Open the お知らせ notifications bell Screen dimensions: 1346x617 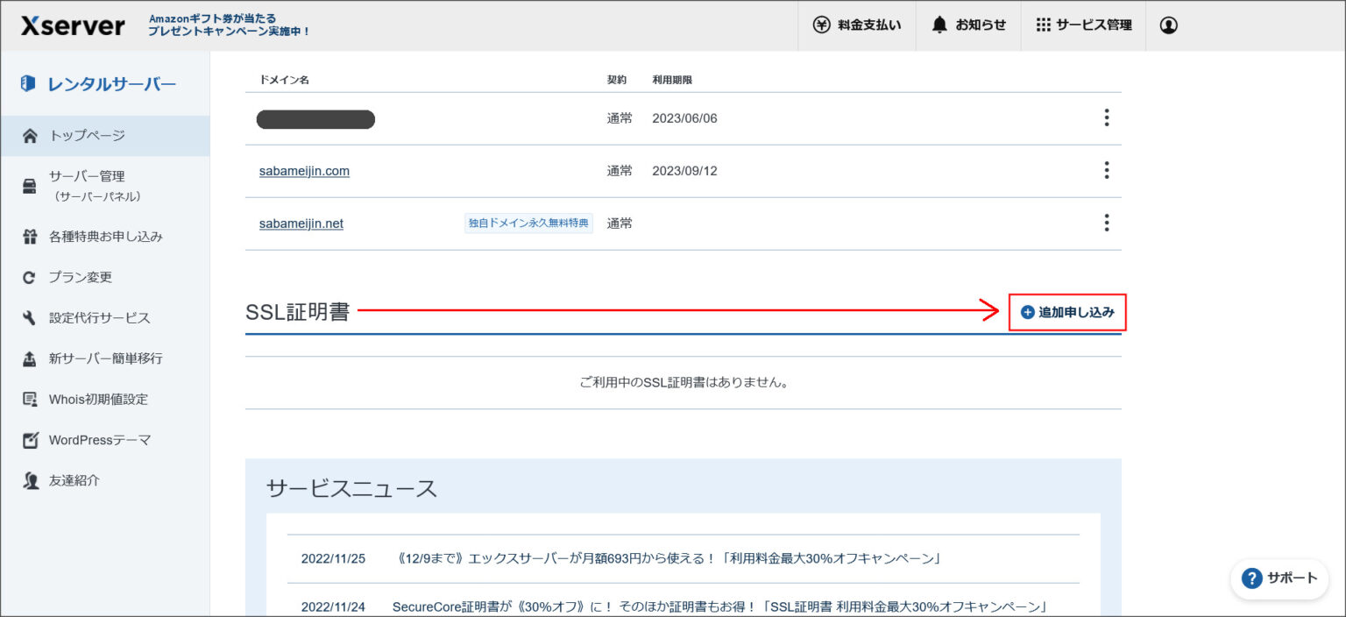(x=968, y=25)
